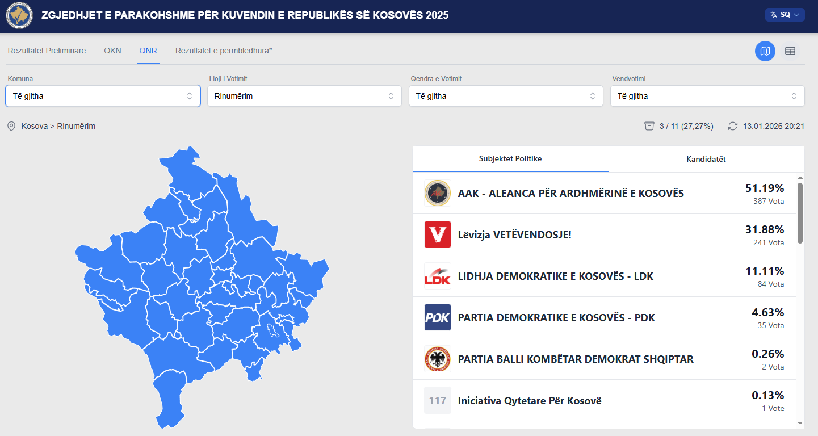Click the Kosova breadcrumb link
Image resolution: width=818 pixels, height=436 pixels.
click(34, 126)
